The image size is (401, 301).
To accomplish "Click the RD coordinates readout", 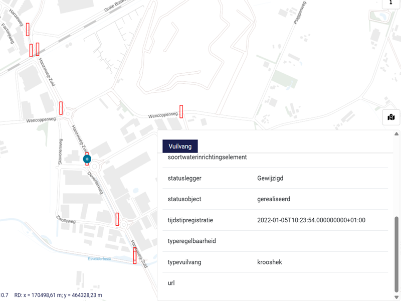I will [x=58, y=295].
